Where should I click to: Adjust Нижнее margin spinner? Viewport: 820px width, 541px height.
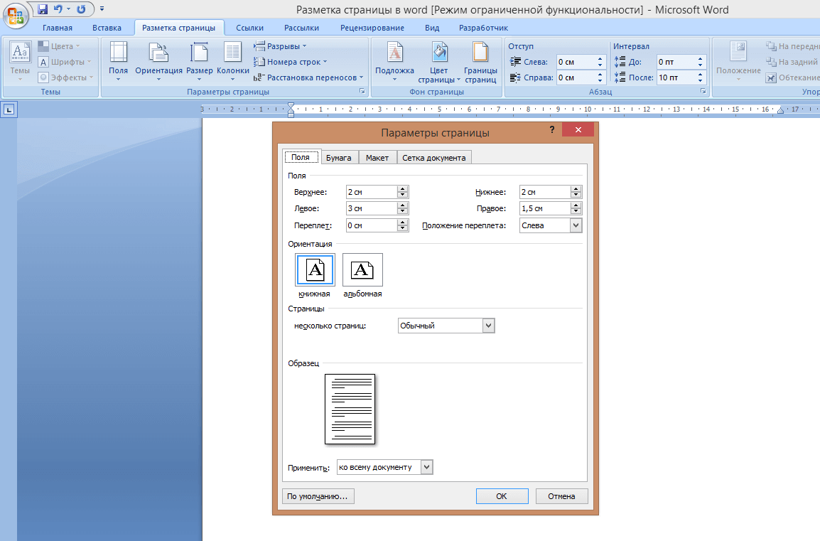pyautogui.click(x=576, y=192)
